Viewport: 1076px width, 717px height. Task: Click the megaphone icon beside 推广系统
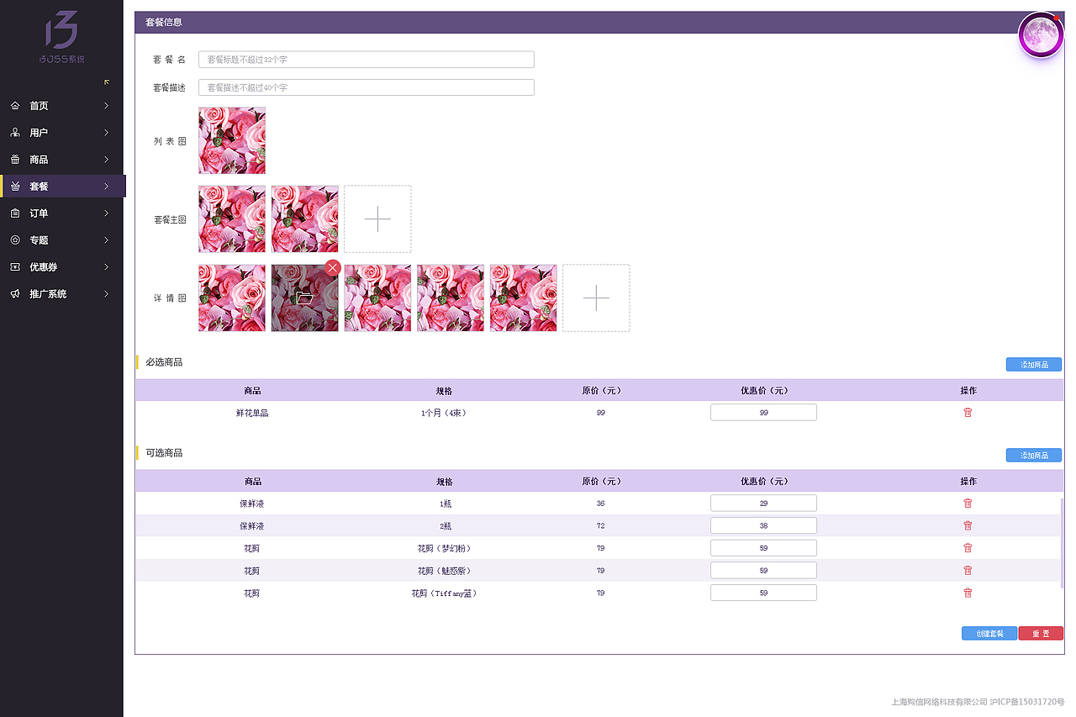(15, 294)
